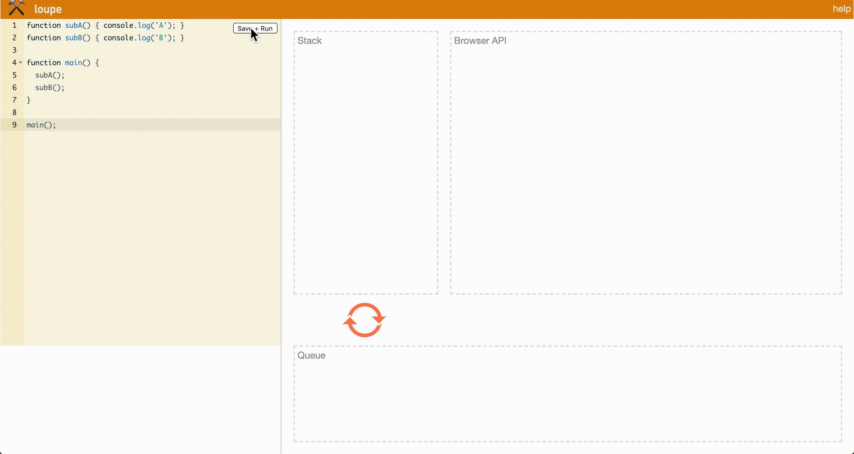Screen dimensions: 854x454
Task: Click the subA function name
Action: tap(73, 25)
